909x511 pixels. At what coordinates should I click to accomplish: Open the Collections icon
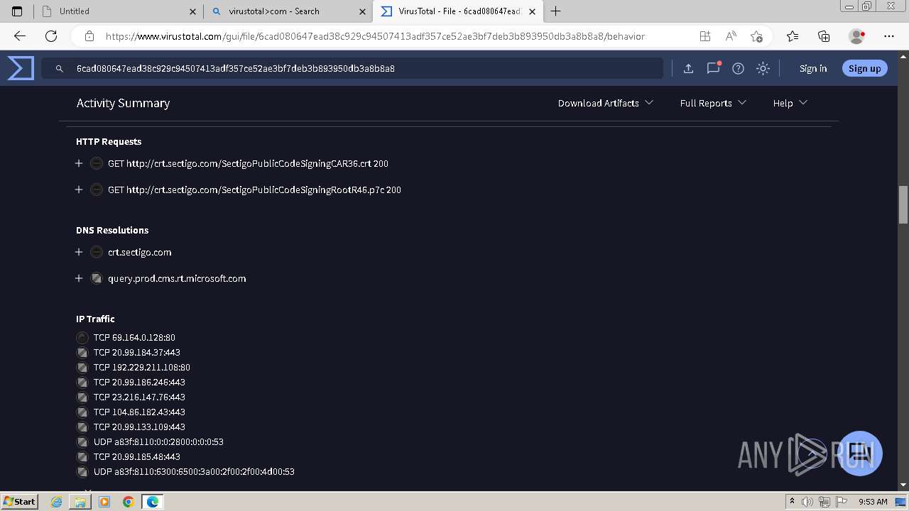tap(824, 36)
